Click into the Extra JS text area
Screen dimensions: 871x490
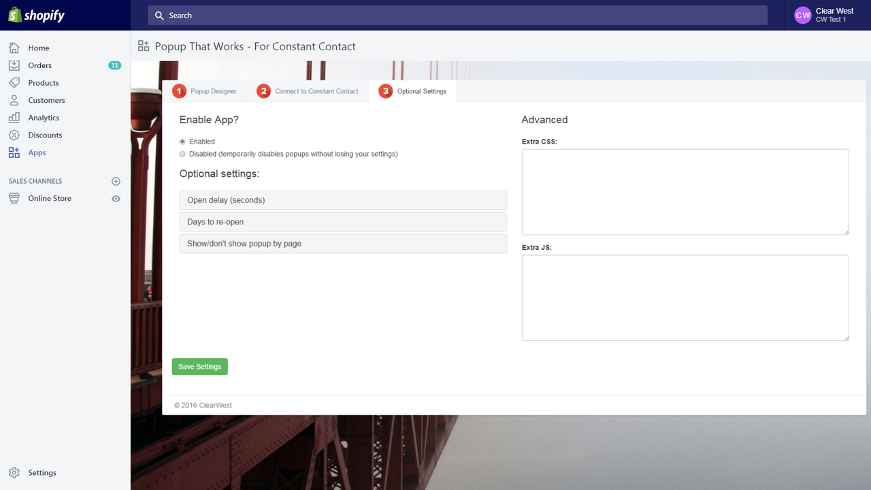(x=685, y=297)
